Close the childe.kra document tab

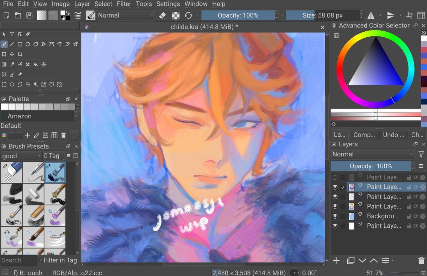(x=322, y=27)
